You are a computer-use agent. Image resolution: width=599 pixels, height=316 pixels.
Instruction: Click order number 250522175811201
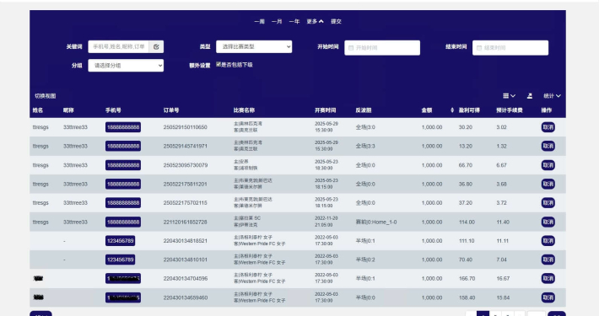tap(186, 184)
